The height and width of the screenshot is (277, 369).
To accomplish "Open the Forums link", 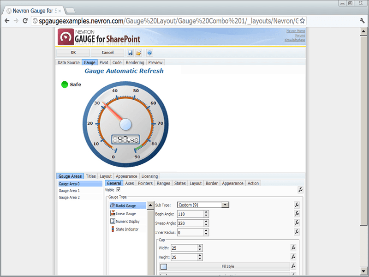I will point(300,36).
